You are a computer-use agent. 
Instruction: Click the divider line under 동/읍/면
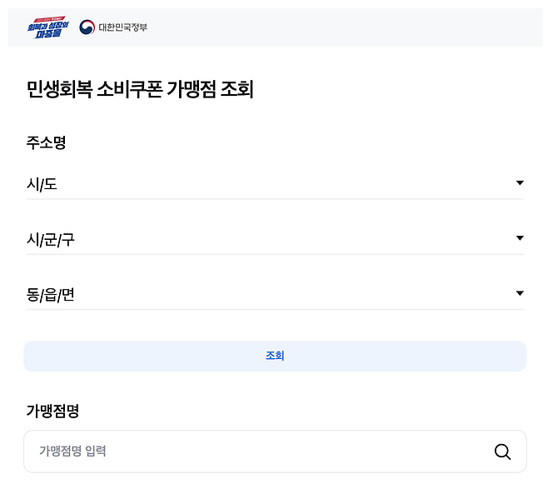(x=275, y=309)
